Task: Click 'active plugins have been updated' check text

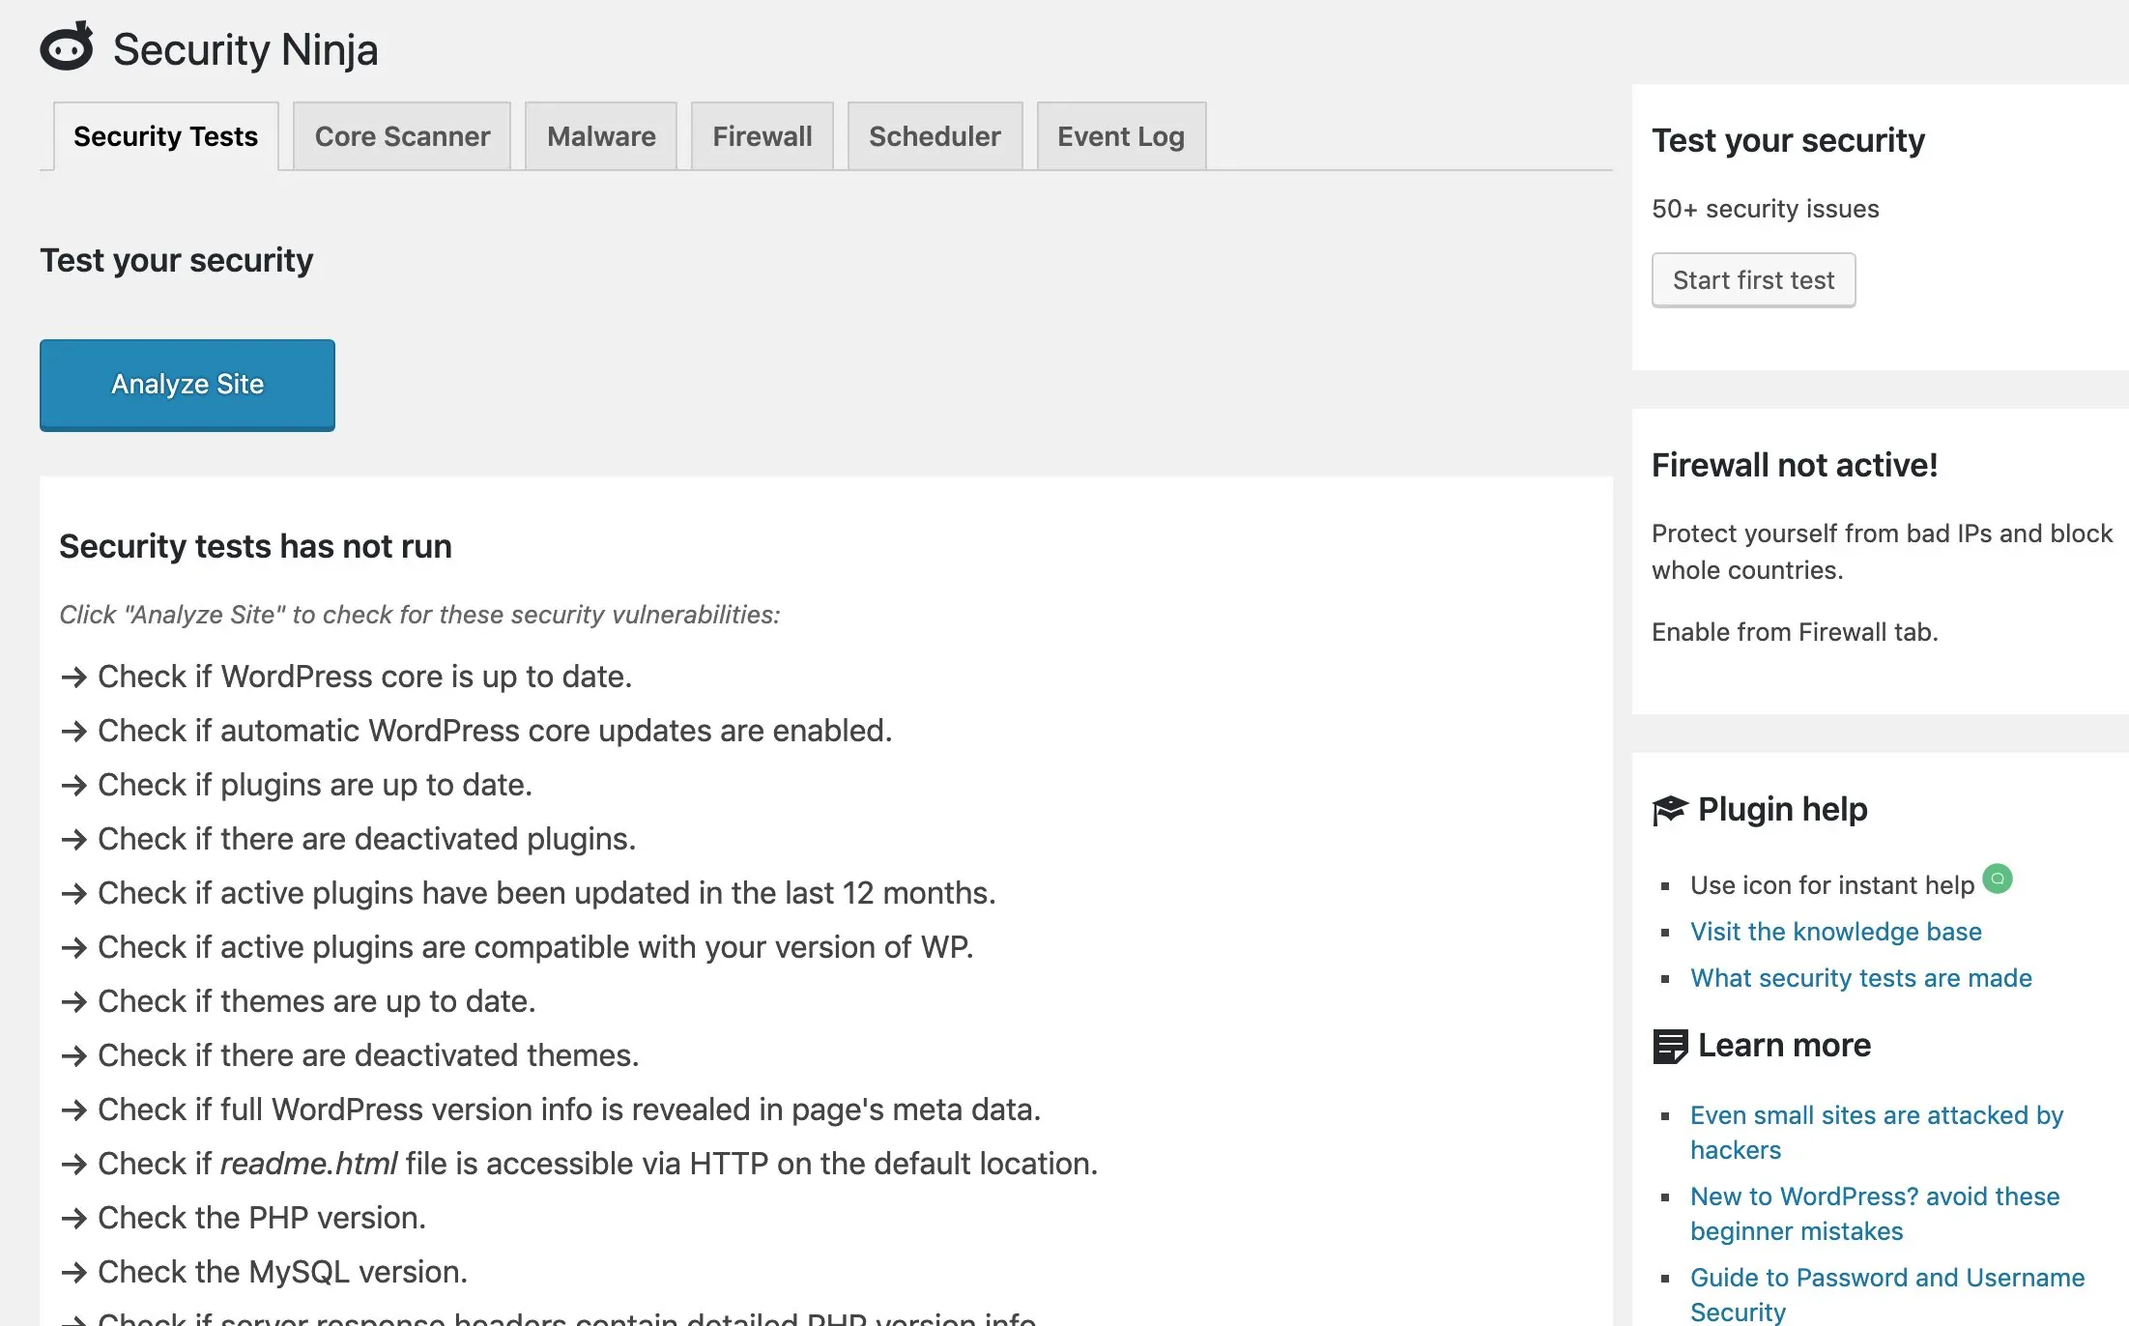Action: tap(547, 893)
